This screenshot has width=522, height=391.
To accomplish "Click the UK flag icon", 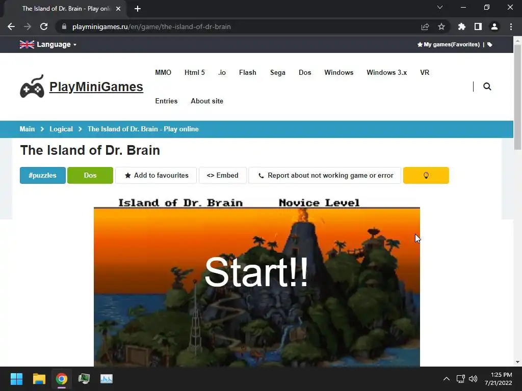I will click(x=27, y=45).
